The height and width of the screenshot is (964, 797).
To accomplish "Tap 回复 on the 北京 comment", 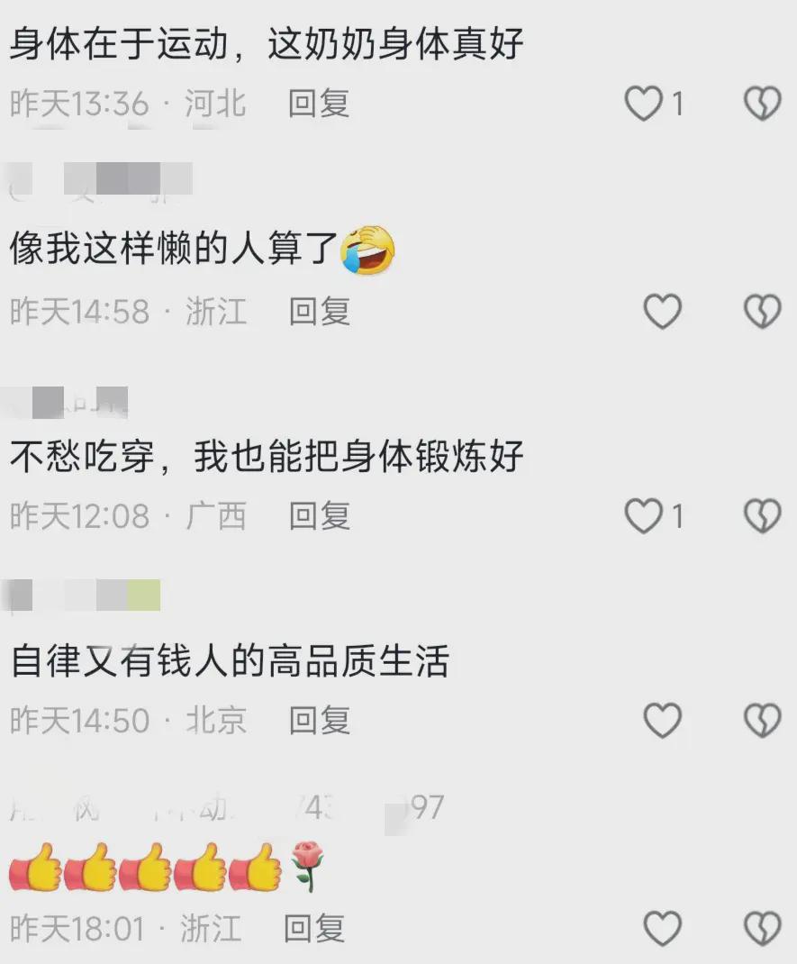I will coord(320,720).
